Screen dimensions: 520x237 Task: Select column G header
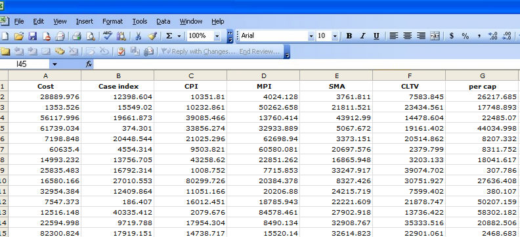(482, 75)
